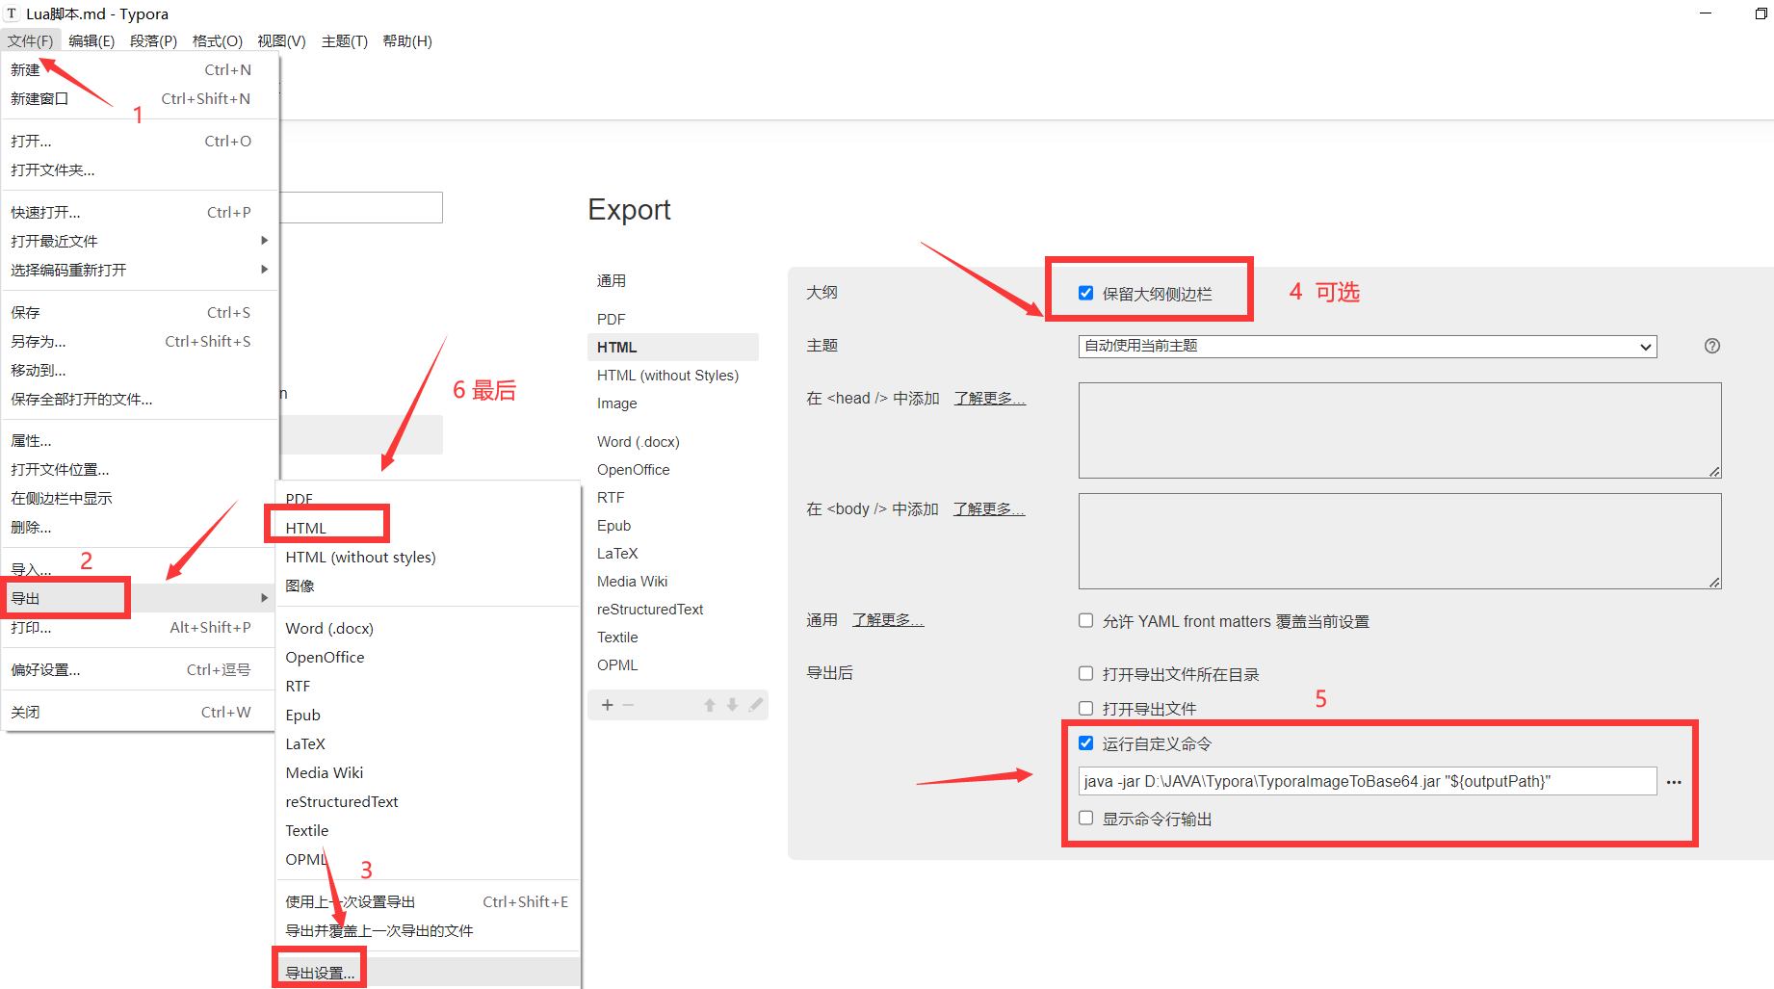
Task: Open 了解更多 link beside 在 <head /> 中添加
Action: 989,398
